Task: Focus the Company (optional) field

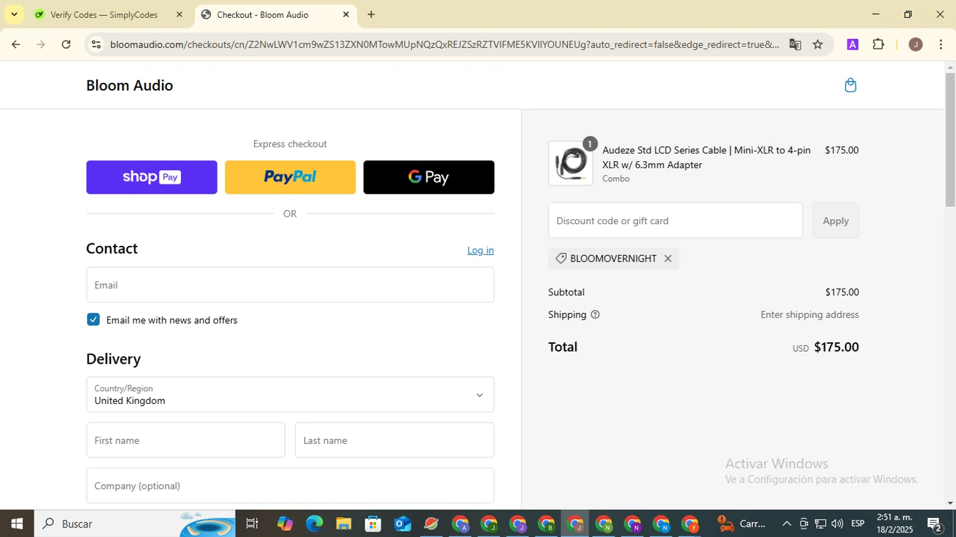Action: (x=290, y=485)
